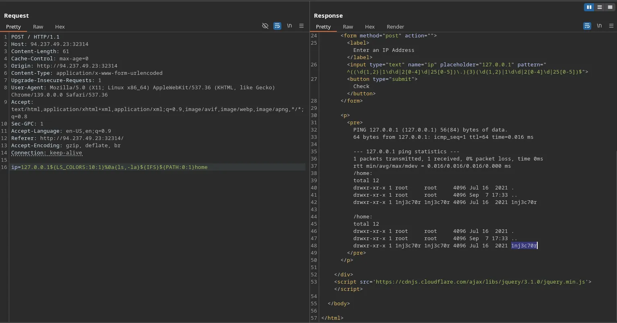Click the 'Enter an IP Address' label text
The width and height of the screenshot is (617, 323).
tap(384, 50)
